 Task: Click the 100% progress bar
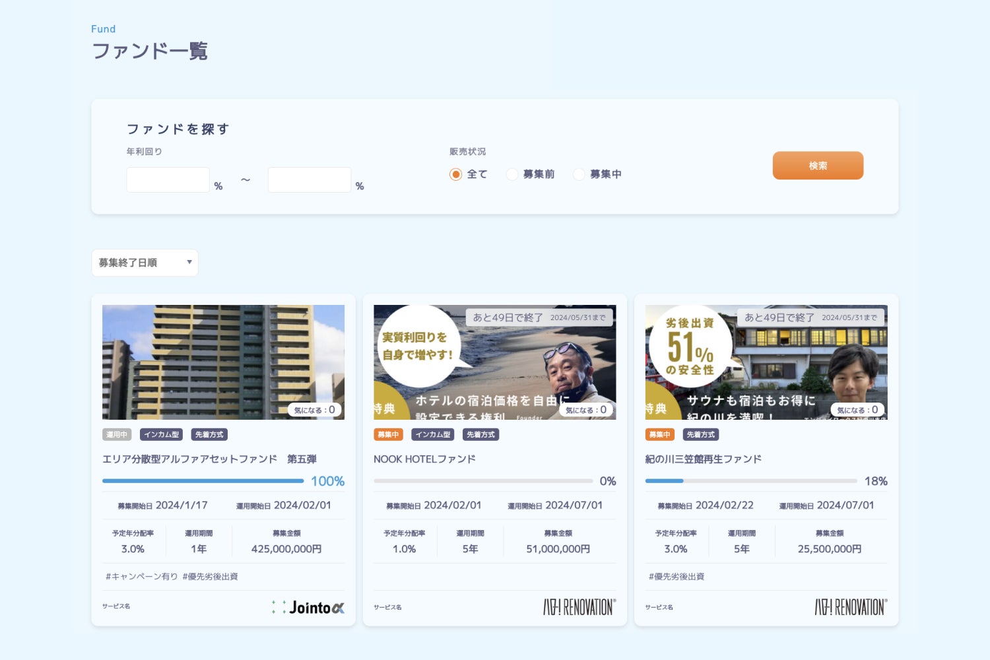(x=203, y=481)
